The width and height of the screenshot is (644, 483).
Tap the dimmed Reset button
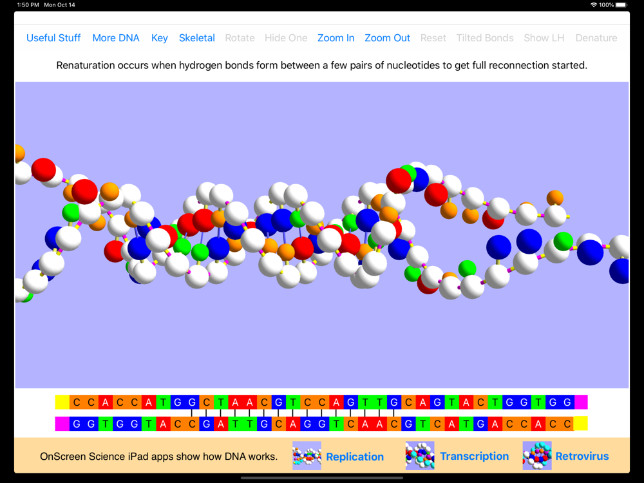coord(433,38)
